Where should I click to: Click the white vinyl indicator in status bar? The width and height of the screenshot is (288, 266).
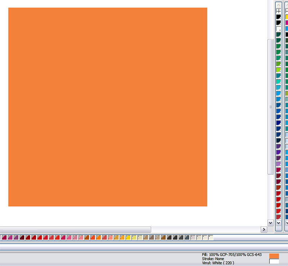(274, 261)
